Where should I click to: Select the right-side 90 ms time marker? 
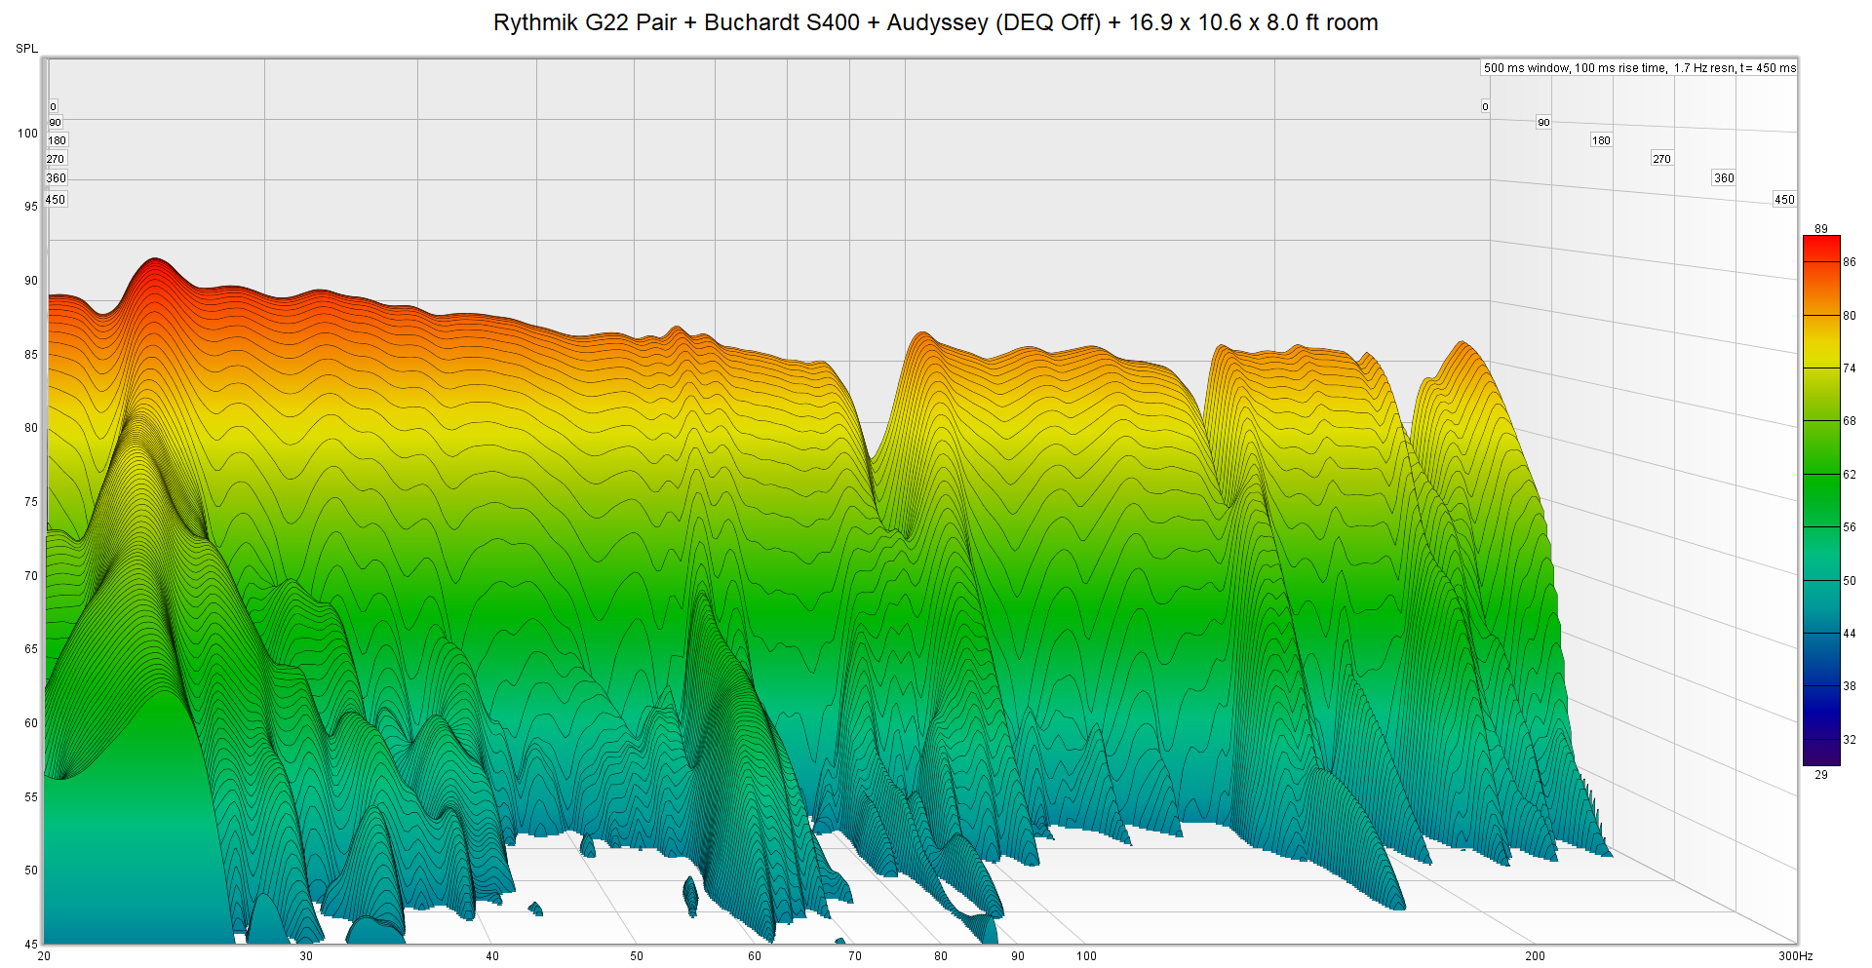[x=1543, y=123]
